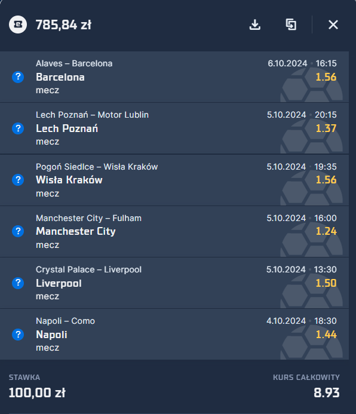Click the question mark icon beside Liverpool
The width and height of the screenshot is (356, 414).
pyautogui.click(x=18, y=283)
